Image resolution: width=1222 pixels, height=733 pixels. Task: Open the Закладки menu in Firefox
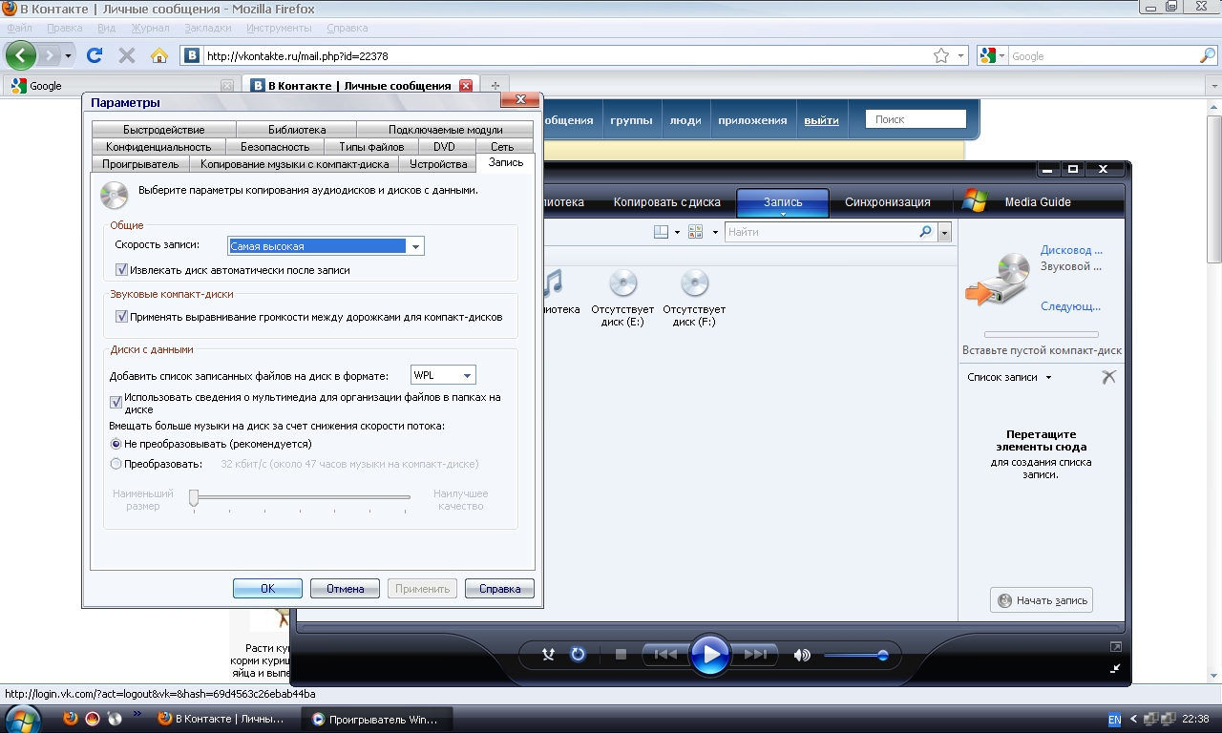click(207, 28)
